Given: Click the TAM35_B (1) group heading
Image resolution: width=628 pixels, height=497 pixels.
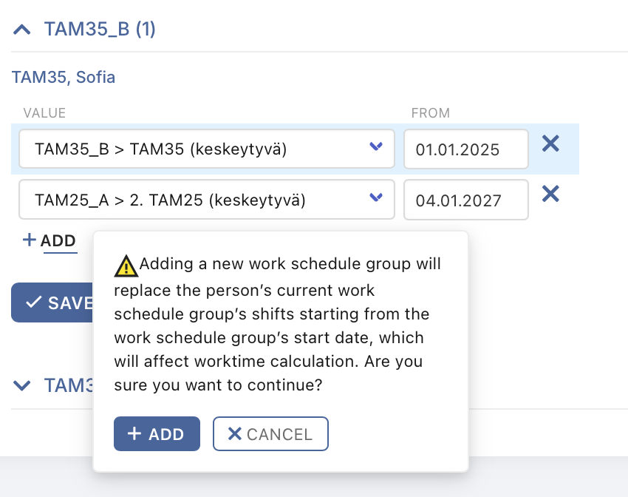Looking at the screenshot, I should (100, 29).
